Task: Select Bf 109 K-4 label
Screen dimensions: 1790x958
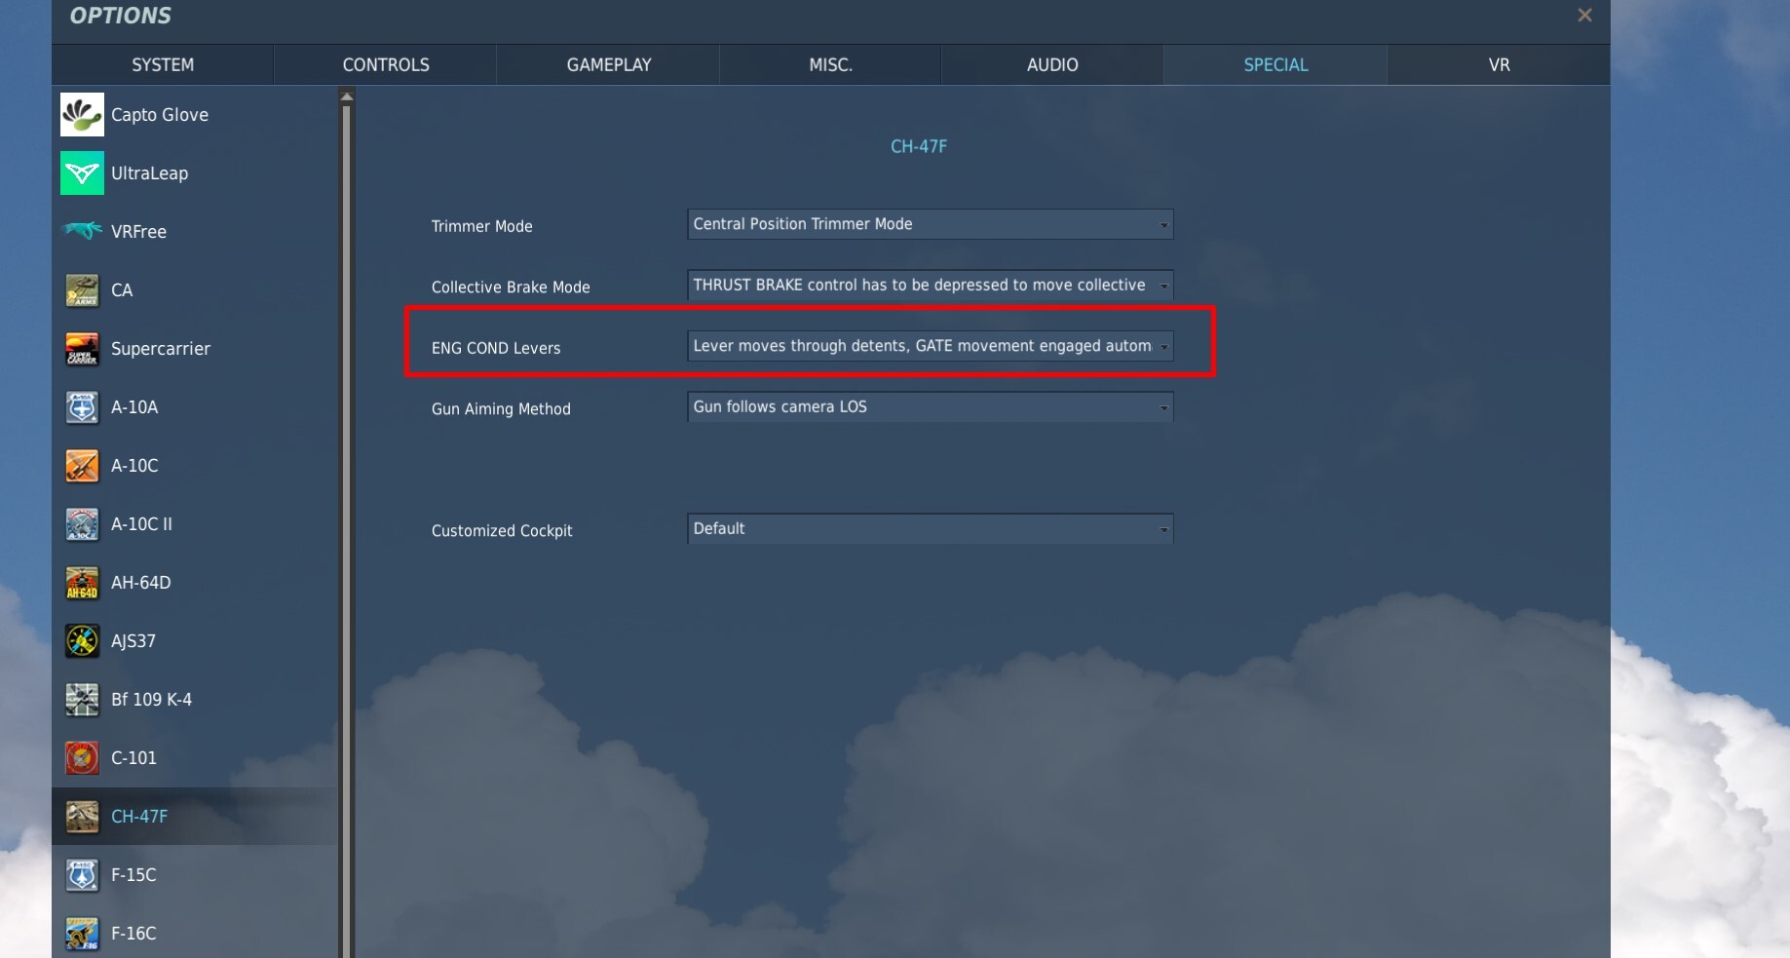Action: 151,700
